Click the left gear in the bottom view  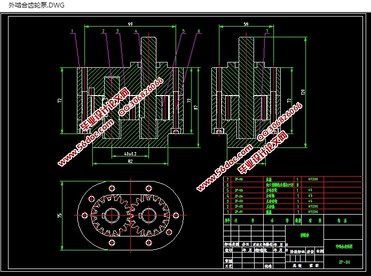[x=112, y=215]
